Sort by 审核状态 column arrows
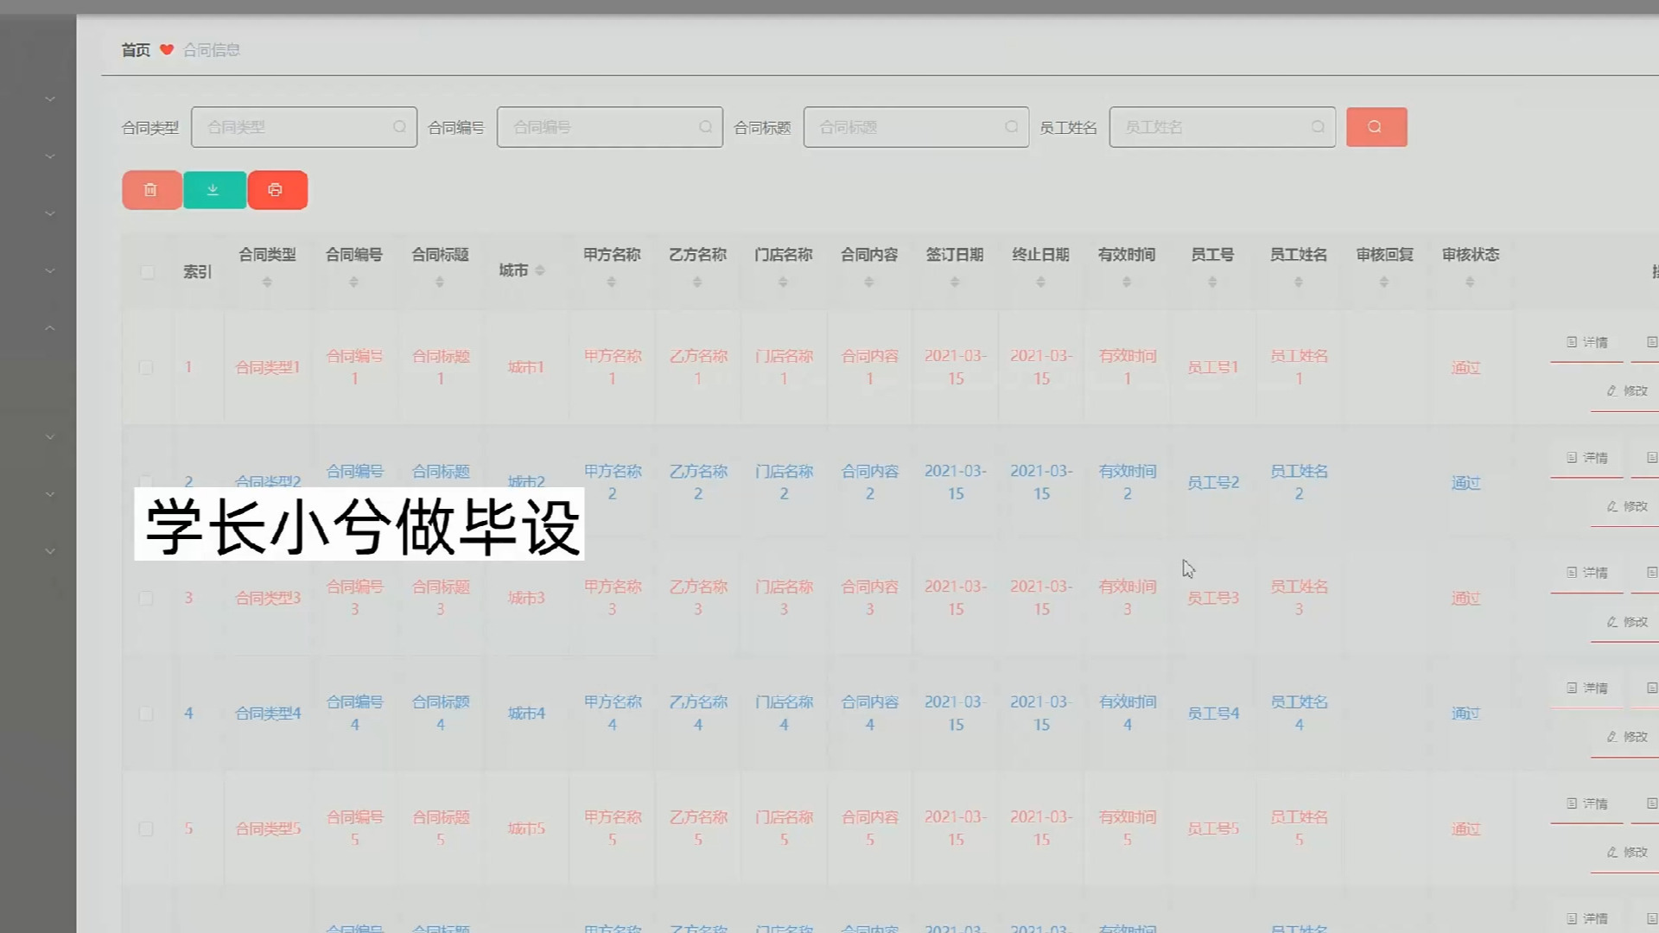The height and width of the screenshot is (933, 1659). [1470, 282]
